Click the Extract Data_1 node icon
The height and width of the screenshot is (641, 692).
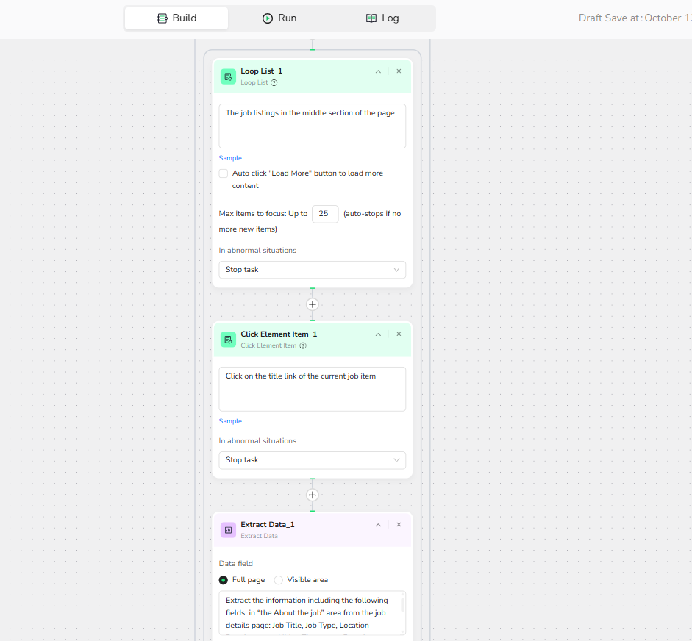(228, 530)
